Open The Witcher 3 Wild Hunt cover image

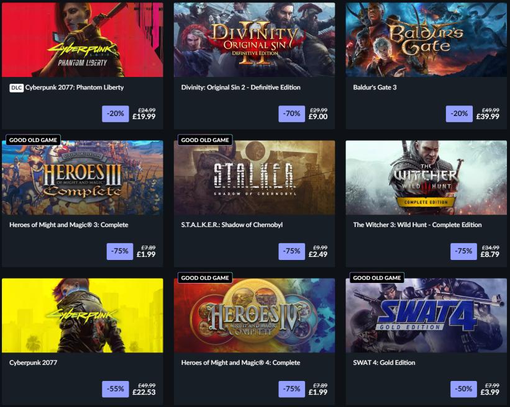click(x=426, y=177)
